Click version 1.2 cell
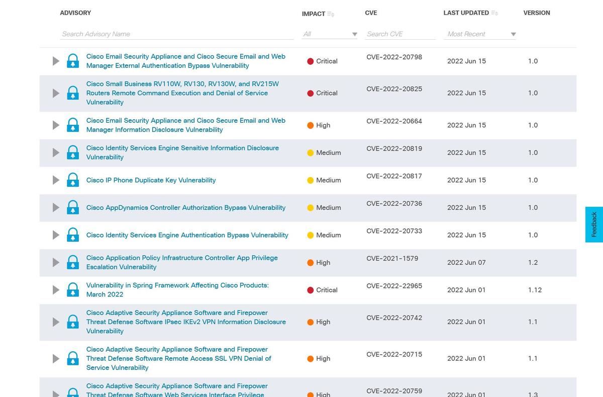Image resolution: width=603 pixels, height=397 pixels. [533, 263]
